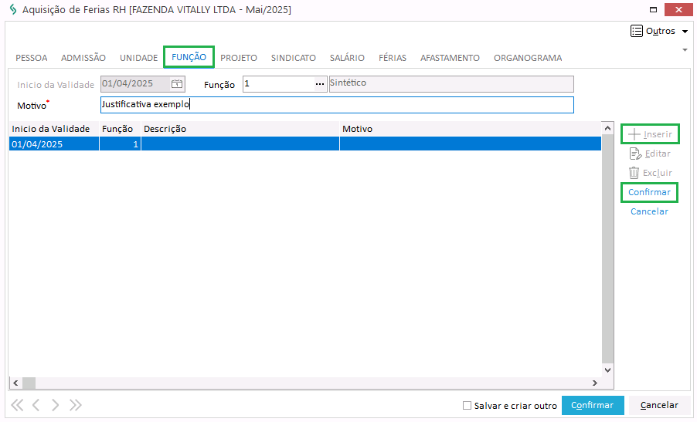Go to the first record
Image resolution: width=697 pixels, height=422 pixels.
coord(17,405)
